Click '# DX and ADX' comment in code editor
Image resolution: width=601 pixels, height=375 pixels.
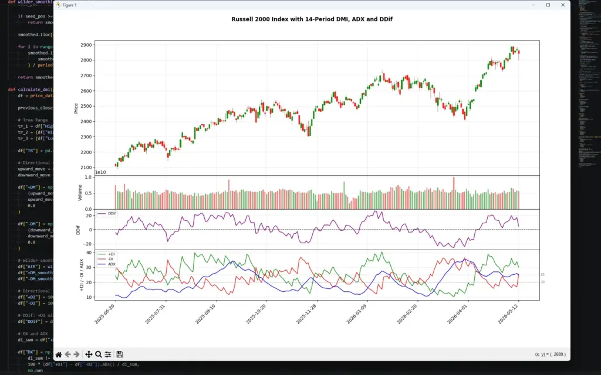[x=33, y=333]
